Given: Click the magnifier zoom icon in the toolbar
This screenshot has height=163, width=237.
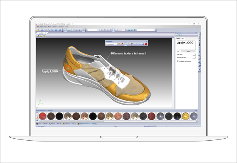Looking at the screenshot, I should tap(52, 30).
